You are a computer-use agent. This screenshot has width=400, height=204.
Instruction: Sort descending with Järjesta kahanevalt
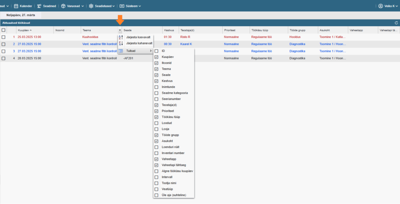139,44
